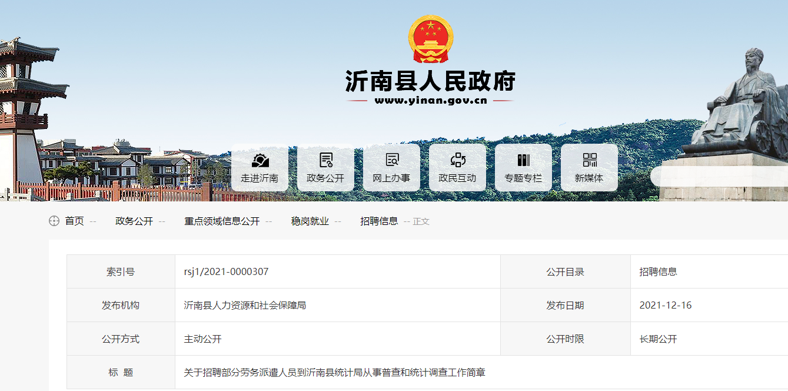788x391 pixels.
Task: Select 网上办事 navigation label
Action: (x=391, y=178)
